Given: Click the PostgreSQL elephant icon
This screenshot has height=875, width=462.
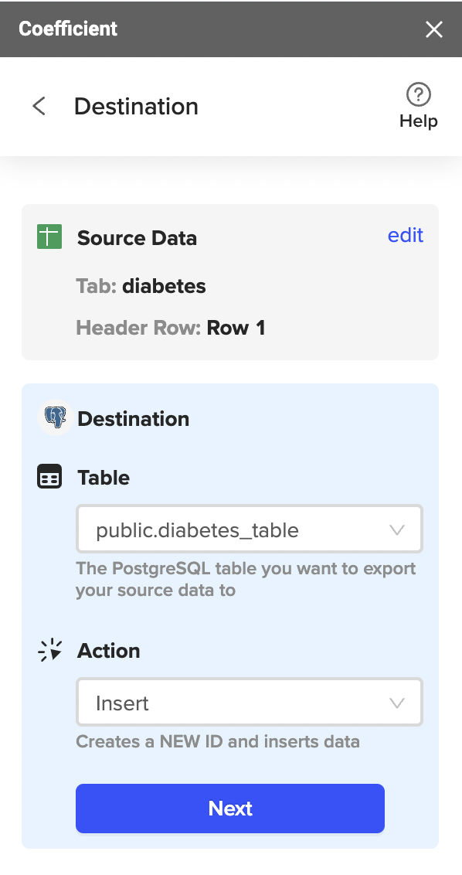Looking at the screenshot, I should coord(56,417).
